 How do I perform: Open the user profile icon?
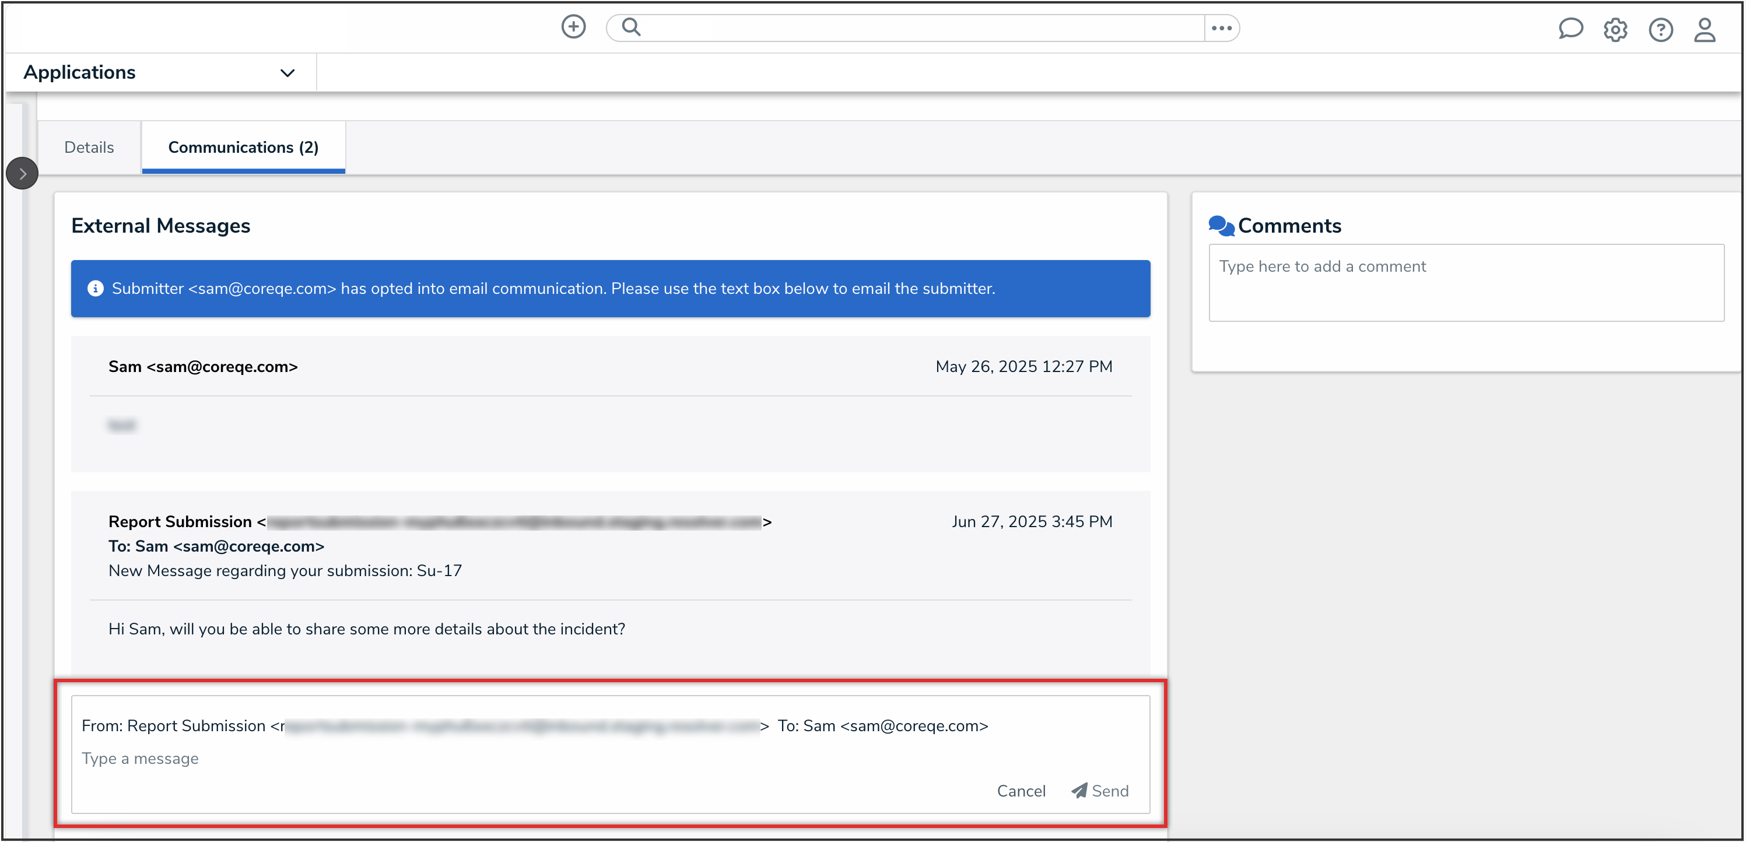[x=1705, y=30]
